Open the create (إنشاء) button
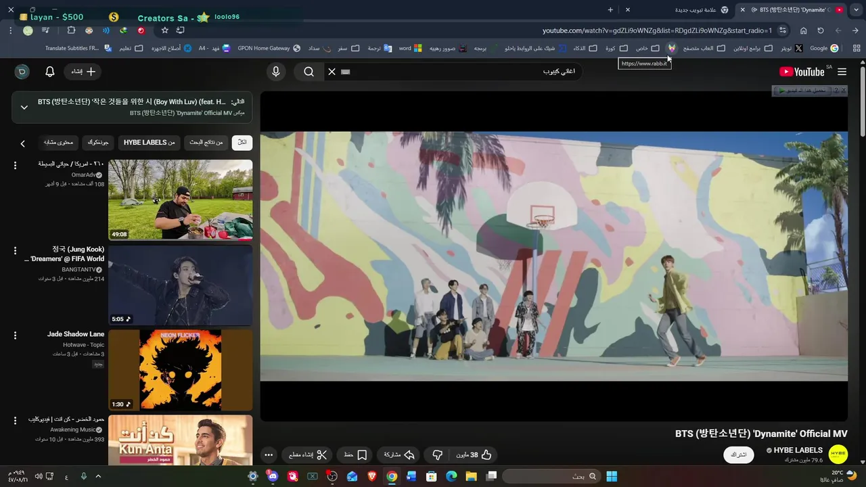This screenshot has height=487, width=866. [84, 72]
